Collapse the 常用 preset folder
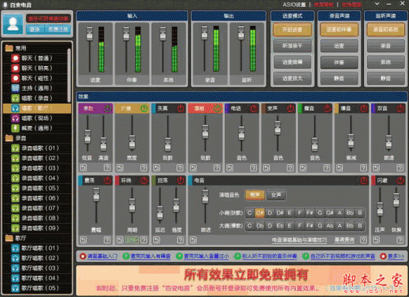This screenshot has height=297, width=409. pyautogui.click(x=9, y=48)
